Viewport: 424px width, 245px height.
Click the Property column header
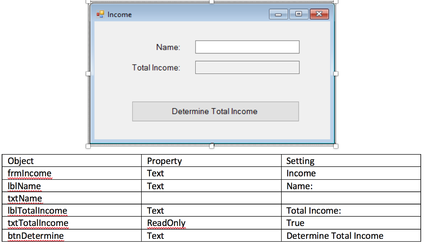point(164,161)
